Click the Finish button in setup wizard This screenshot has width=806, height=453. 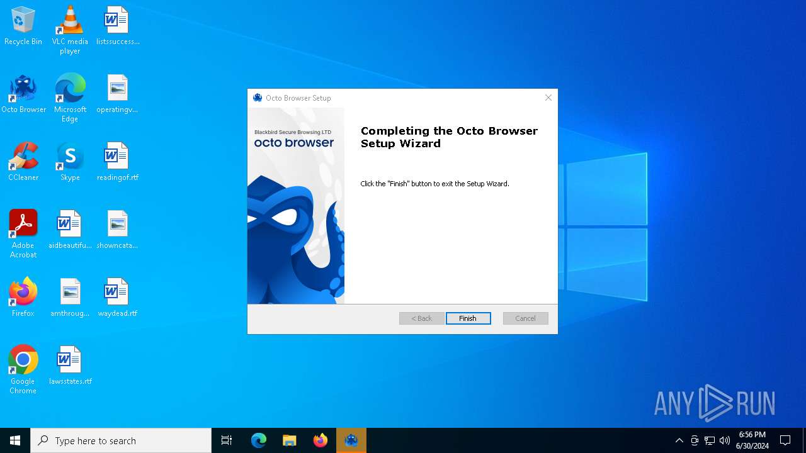pos(468,318)
